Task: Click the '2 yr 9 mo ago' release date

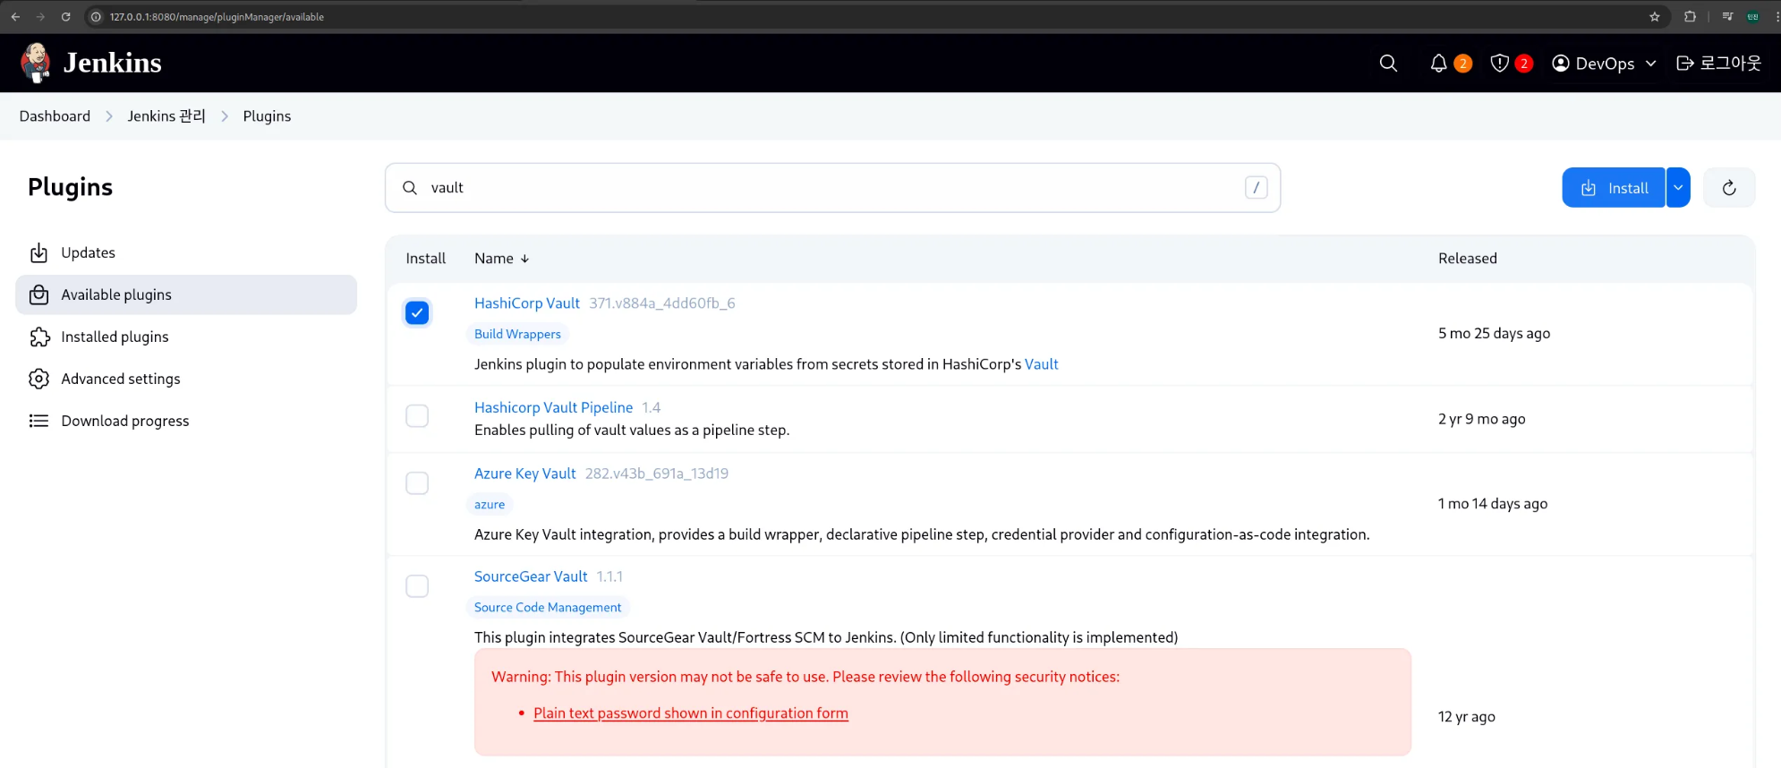Action: coord(1481,419)
